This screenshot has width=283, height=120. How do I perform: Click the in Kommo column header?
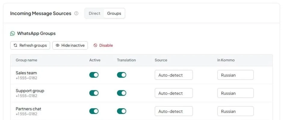click(226, 60)
